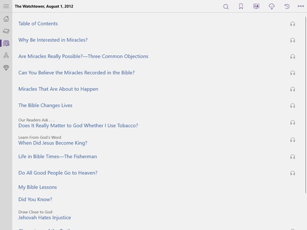Open the Bible section in the sidebar
The width and height of the screenshot is (307, 230).
point(6,31)
